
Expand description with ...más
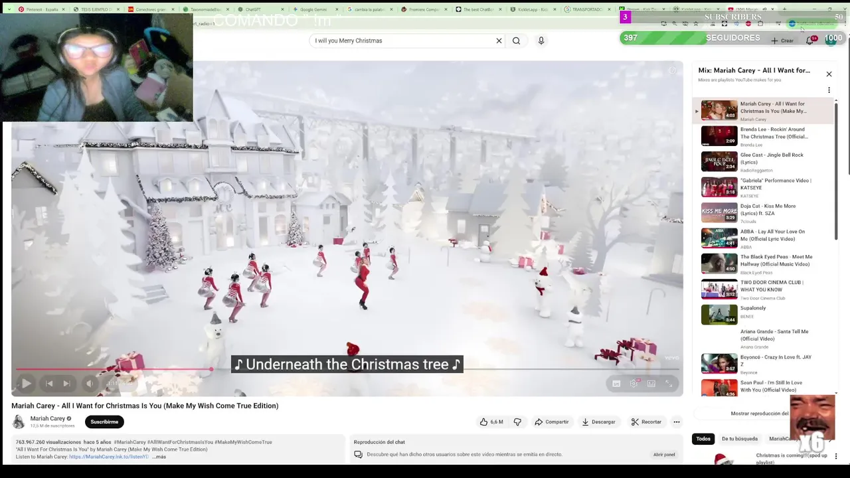159,457
